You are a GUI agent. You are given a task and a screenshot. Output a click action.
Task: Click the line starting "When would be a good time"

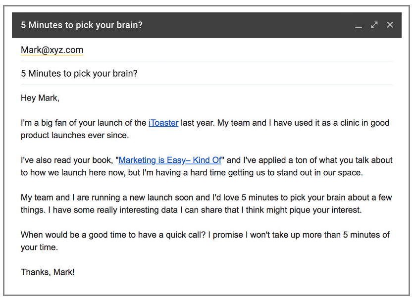pos(205,235)
